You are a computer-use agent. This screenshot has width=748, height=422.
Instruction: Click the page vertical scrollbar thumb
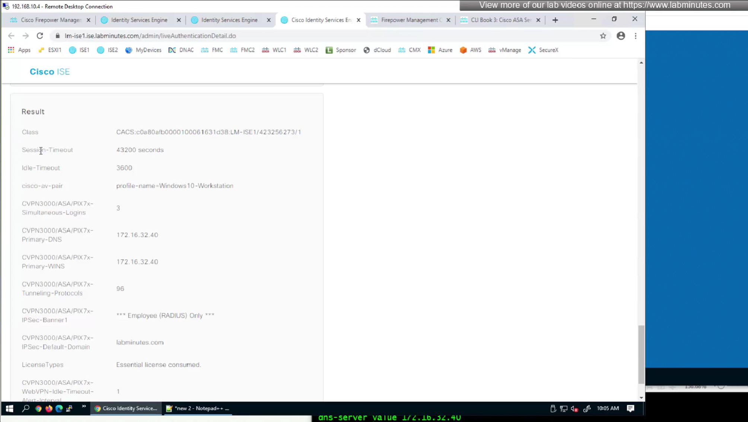click(641, 354)
